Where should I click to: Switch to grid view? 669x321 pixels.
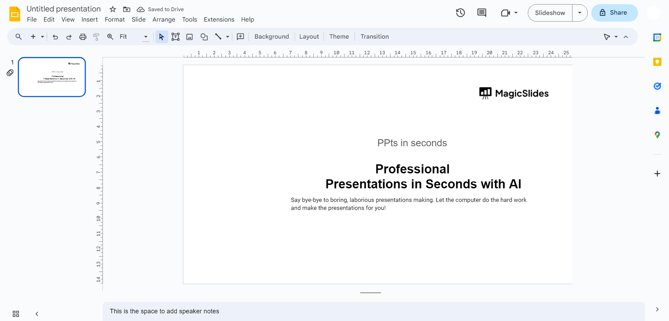(x=16, y=314)
